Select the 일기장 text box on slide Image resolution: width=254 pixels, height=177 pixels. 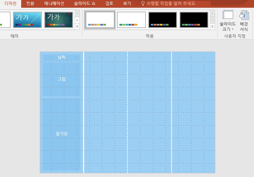coord(62,134)
